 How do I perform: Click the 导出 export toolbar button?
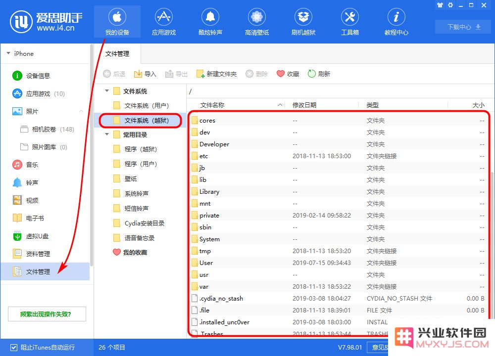pyautogui.click(x=177, y=74)
